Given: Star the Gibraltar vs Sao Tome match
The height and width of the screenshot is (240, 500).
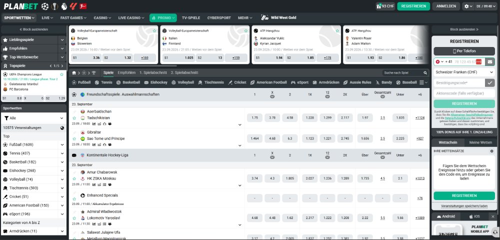Looking at the screenshot, I should tap(74, 139).
